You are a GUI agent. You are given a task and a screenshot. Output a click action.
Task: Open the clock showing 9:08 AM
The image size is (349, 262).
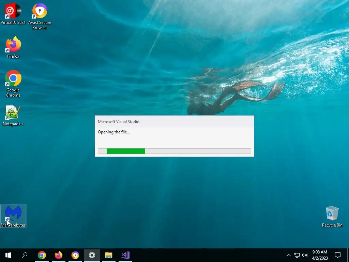click(x=320, y=255)
